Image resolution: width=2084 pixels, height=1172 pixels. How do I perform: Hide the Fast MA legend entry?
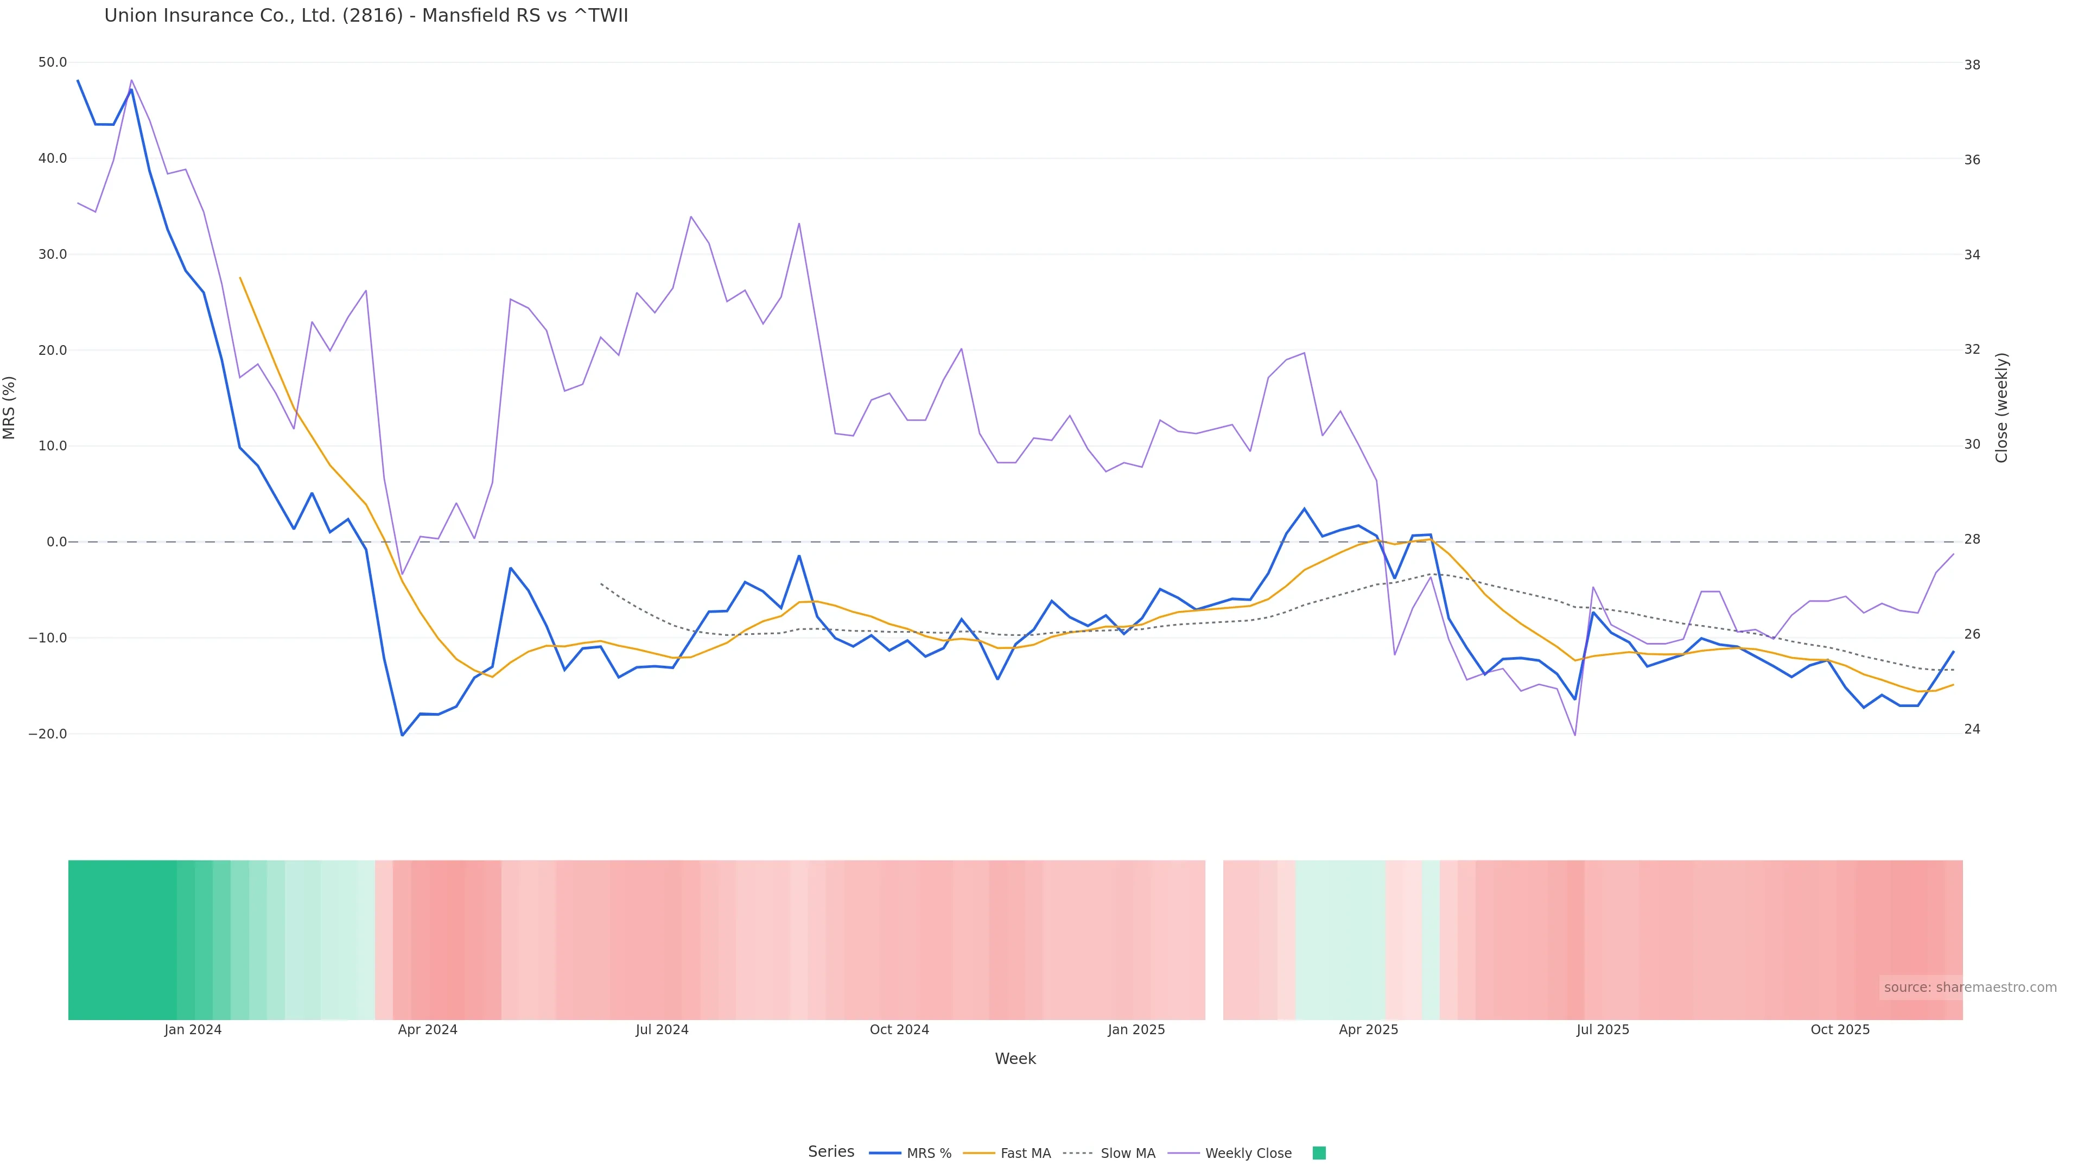[1025, 1152]
